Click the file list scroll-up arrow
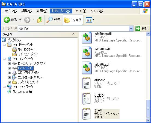151x123 pixels. tap(148, 34)
